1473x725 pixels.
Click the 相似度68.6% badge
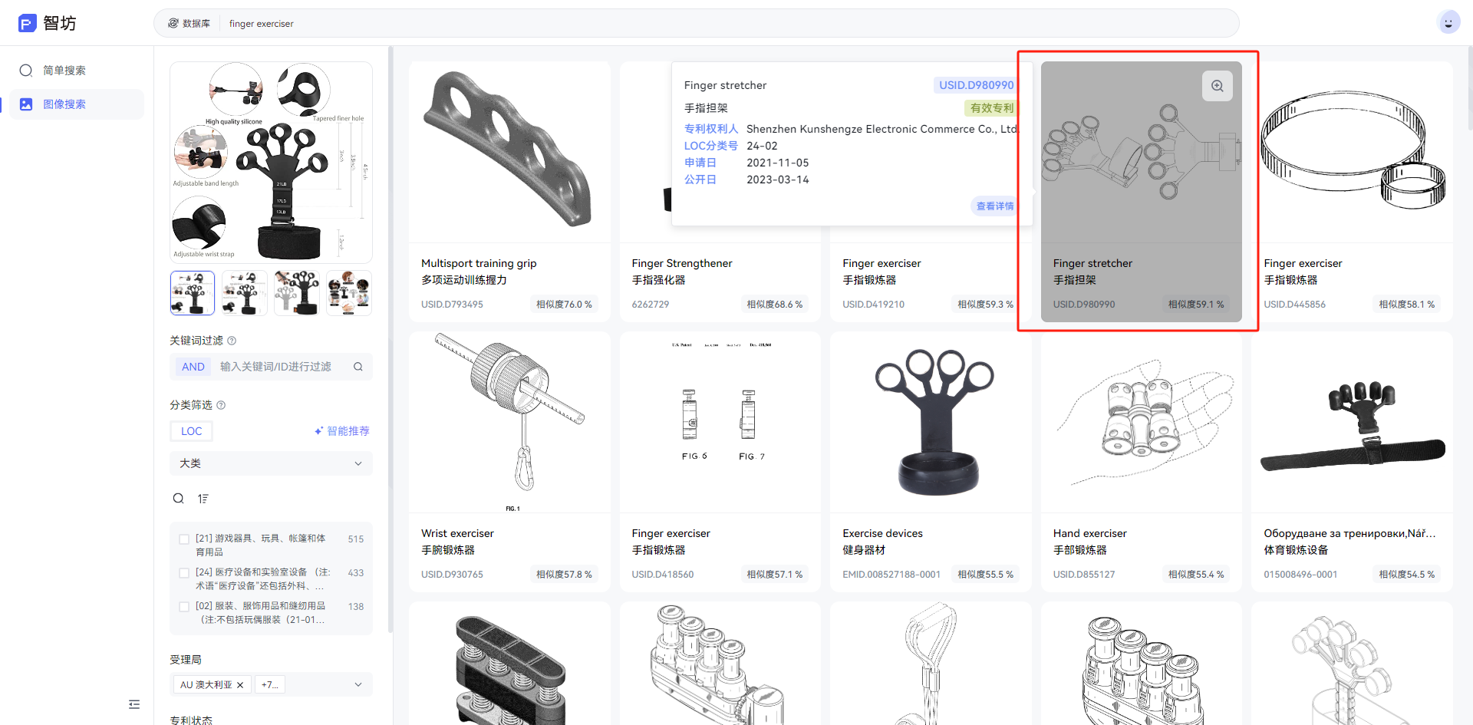[x=775, y=305]
